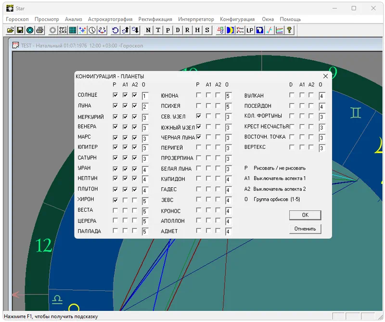Click the colored shapes toolbar icon

[x=220, y=30]
